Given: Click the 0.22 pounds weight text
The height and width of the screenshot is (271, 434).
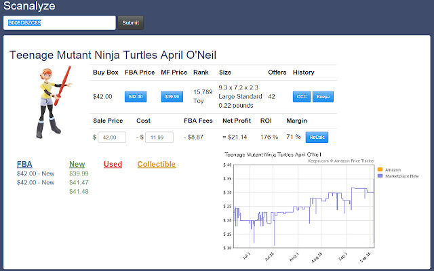Looking at the screenshot, I should (x=236, y=106).
